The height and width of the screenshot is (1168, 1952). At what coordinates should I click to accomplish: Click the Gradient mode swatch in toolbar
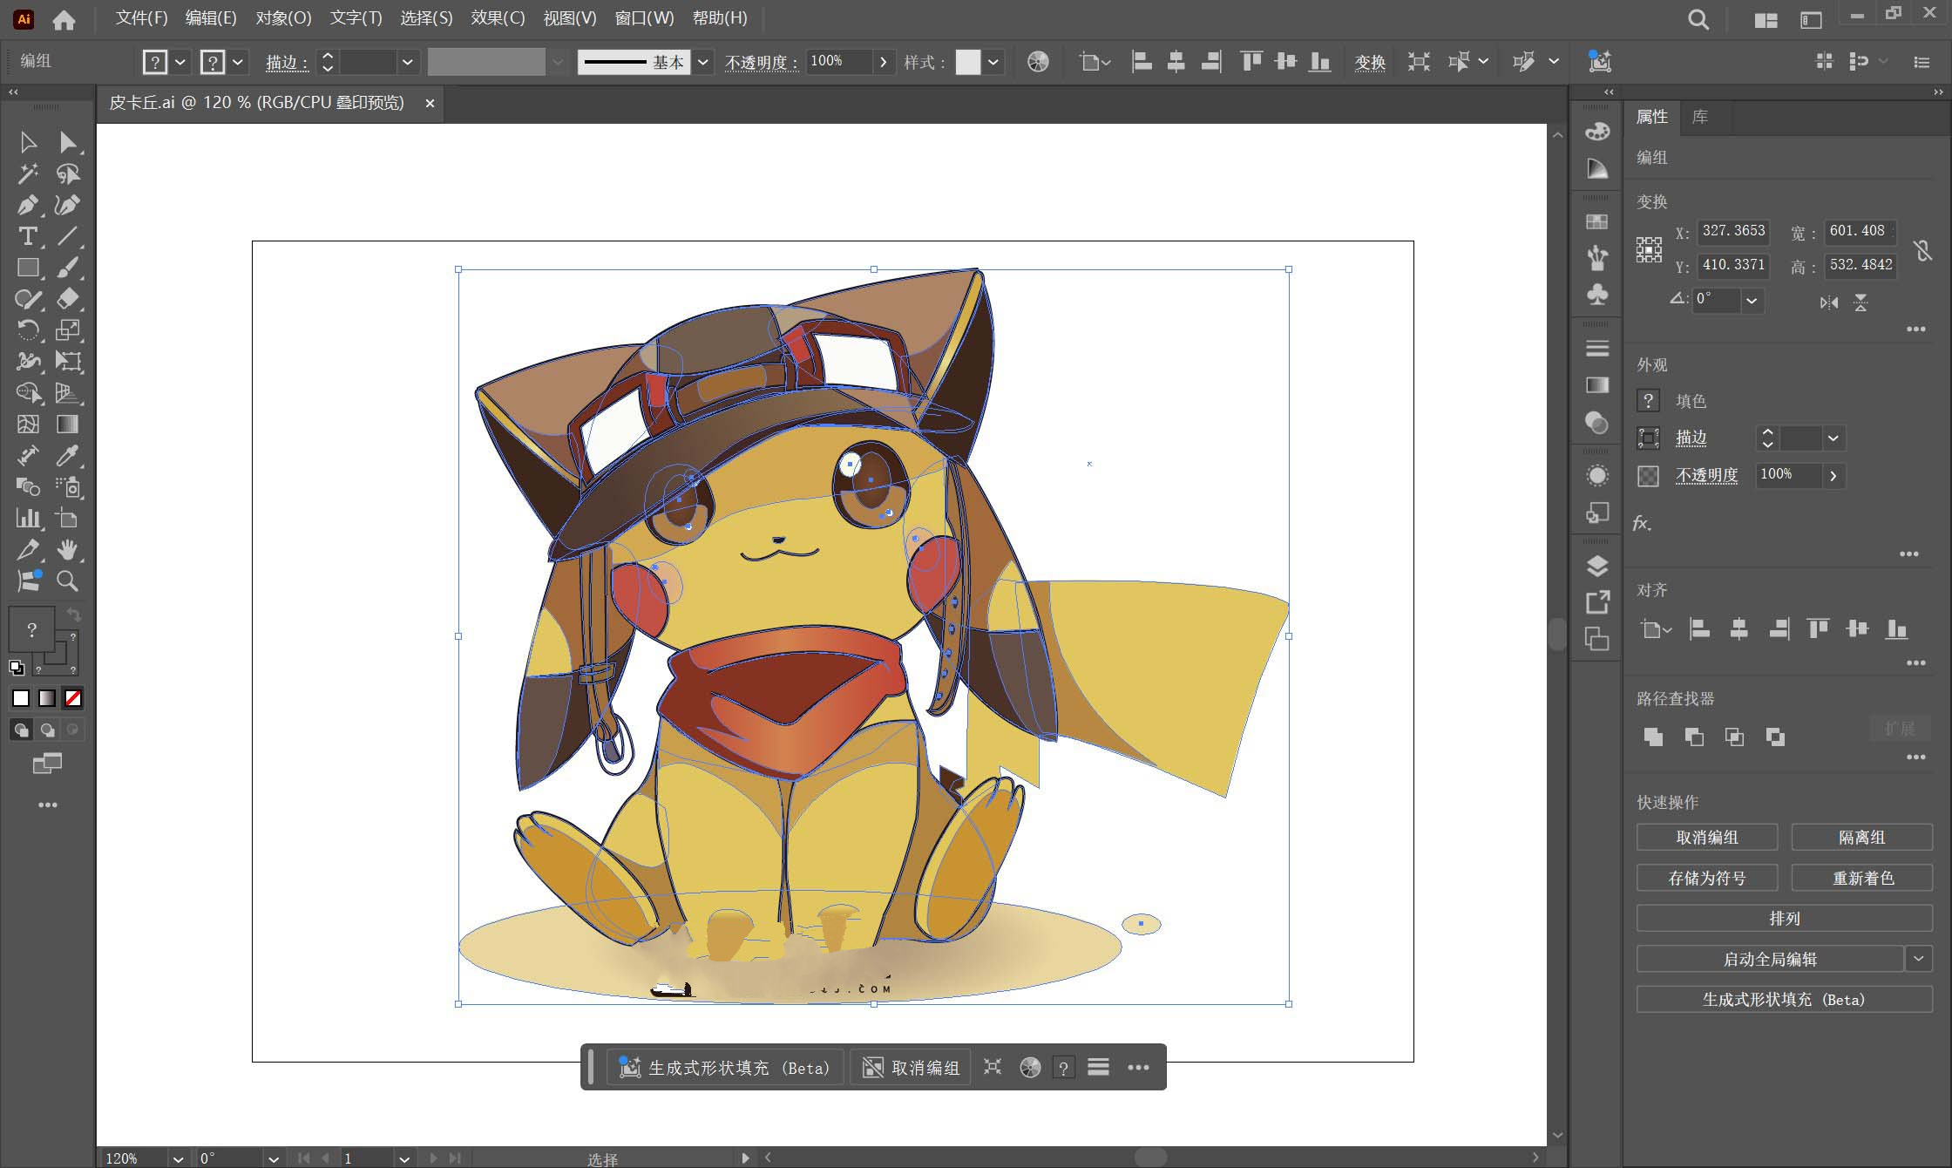click(x=48, y=698)
